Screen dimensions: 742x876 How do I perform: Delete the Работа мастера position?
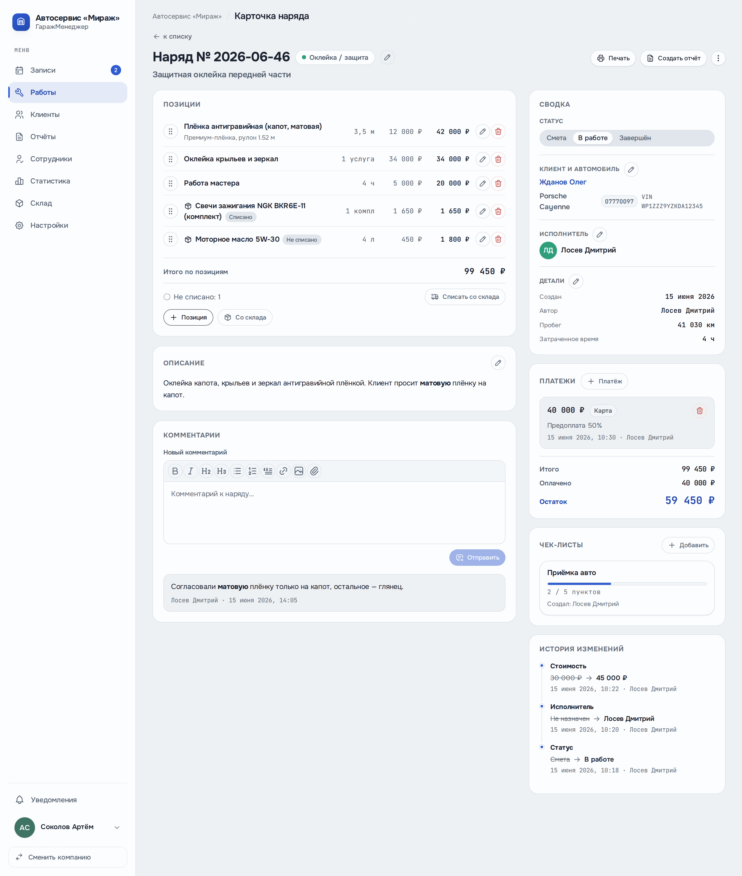(x=498, y=183)
